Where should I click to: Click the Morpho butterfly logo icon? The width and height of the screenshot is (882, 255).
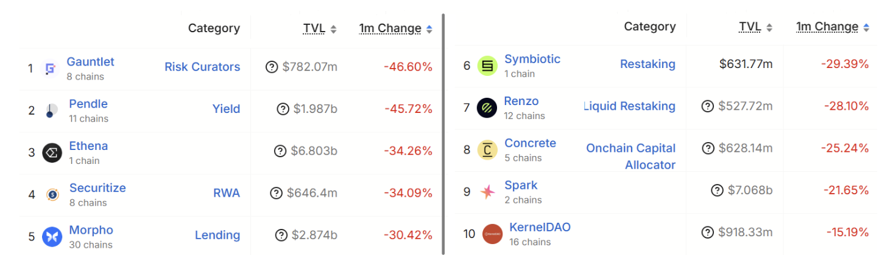52,236
